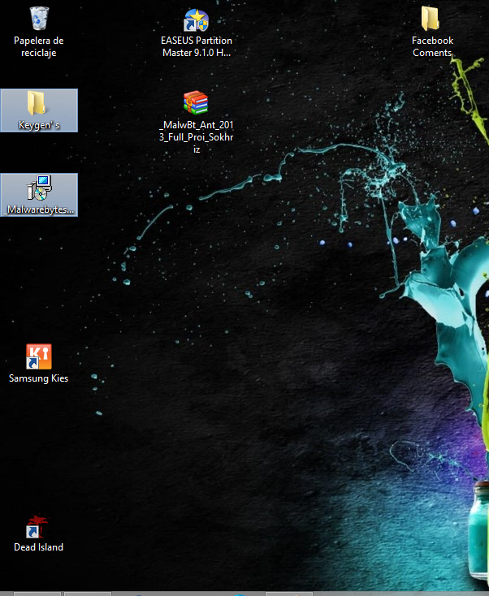Select the Keygen's folder icon
The image size is (489, 596).
coord(37,102)
